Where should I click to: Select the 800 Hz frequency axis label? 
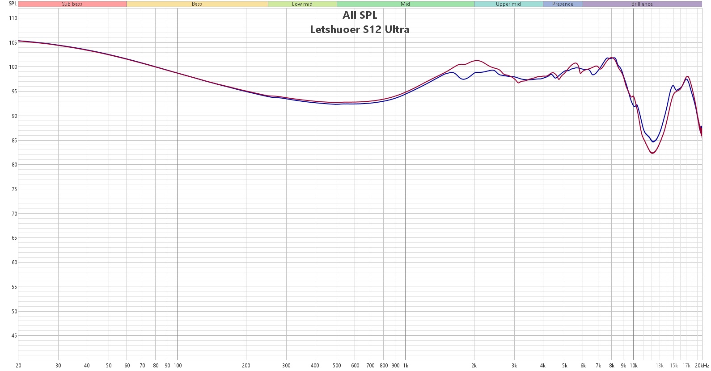[x=384, y=366]
